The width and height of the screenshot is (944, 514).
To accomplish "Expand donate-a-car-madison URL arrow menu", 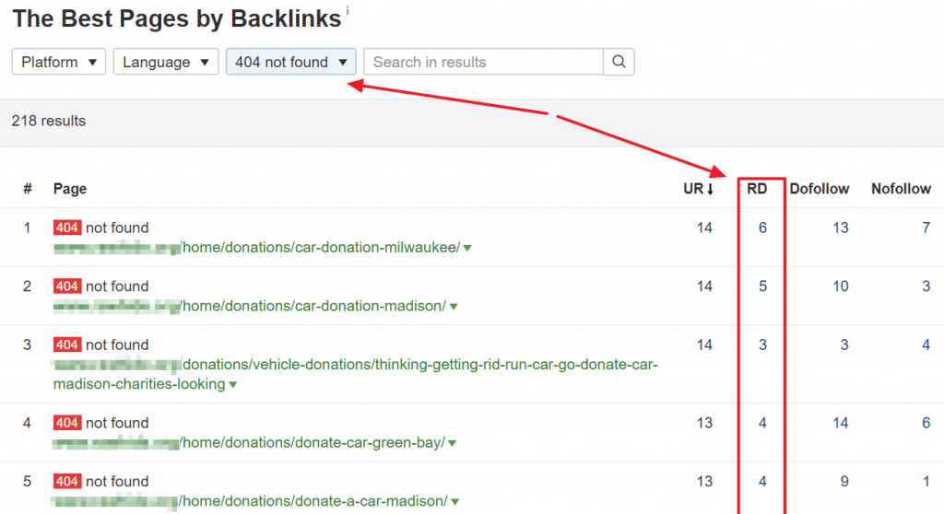I will [x=454, y=502].
